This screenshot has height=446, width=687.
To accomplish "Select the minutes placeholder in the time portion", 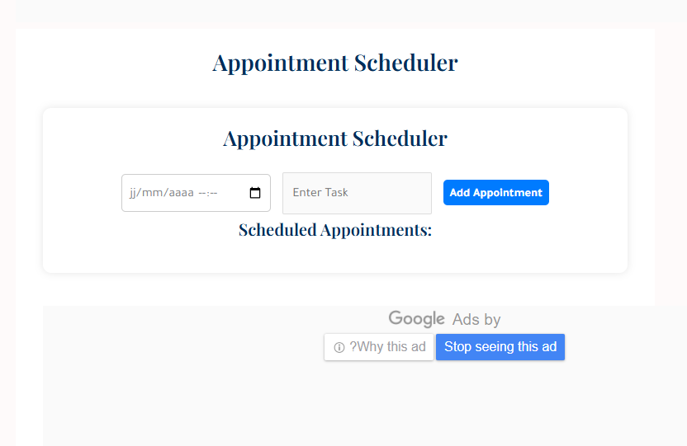I will pyautogui.click(x=214, y=193).
